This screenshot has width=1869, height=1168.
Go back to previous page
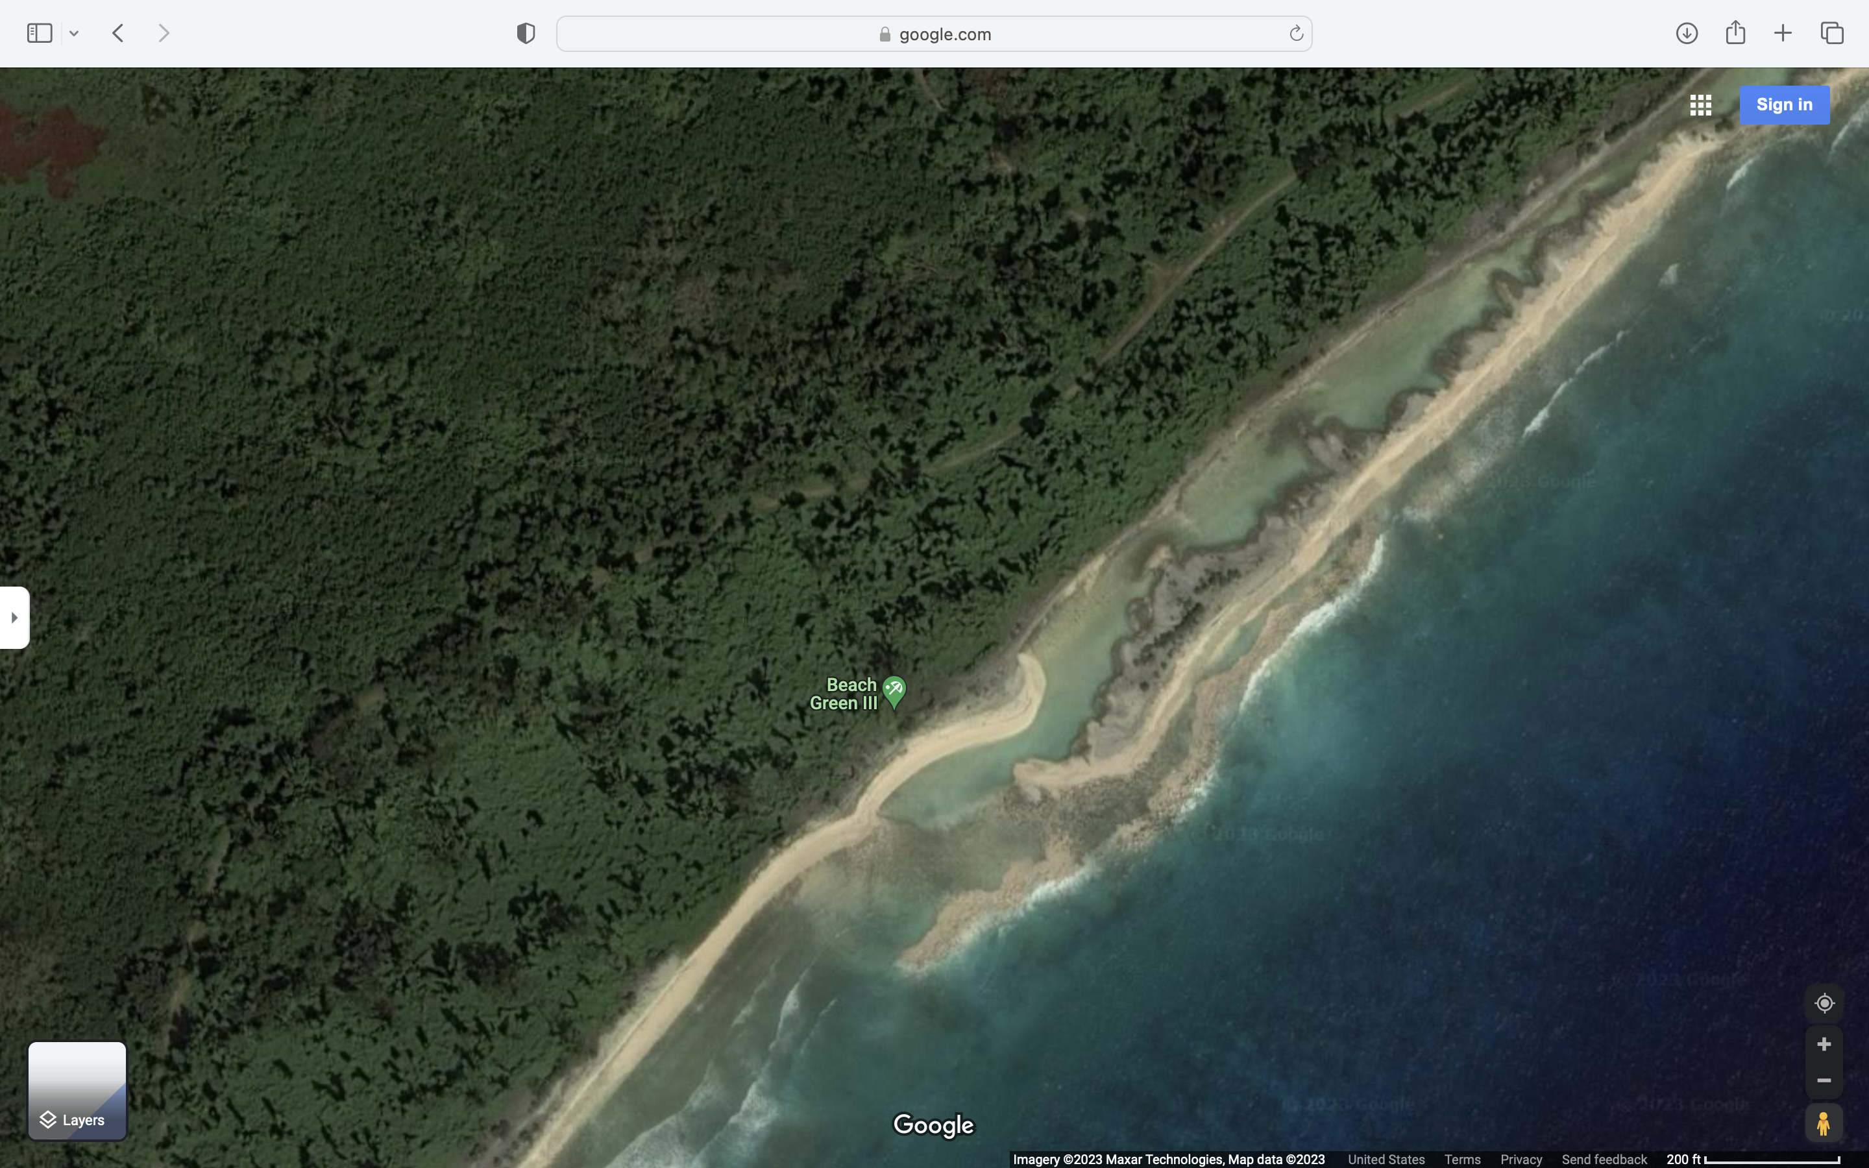click(x=118, y=33)
